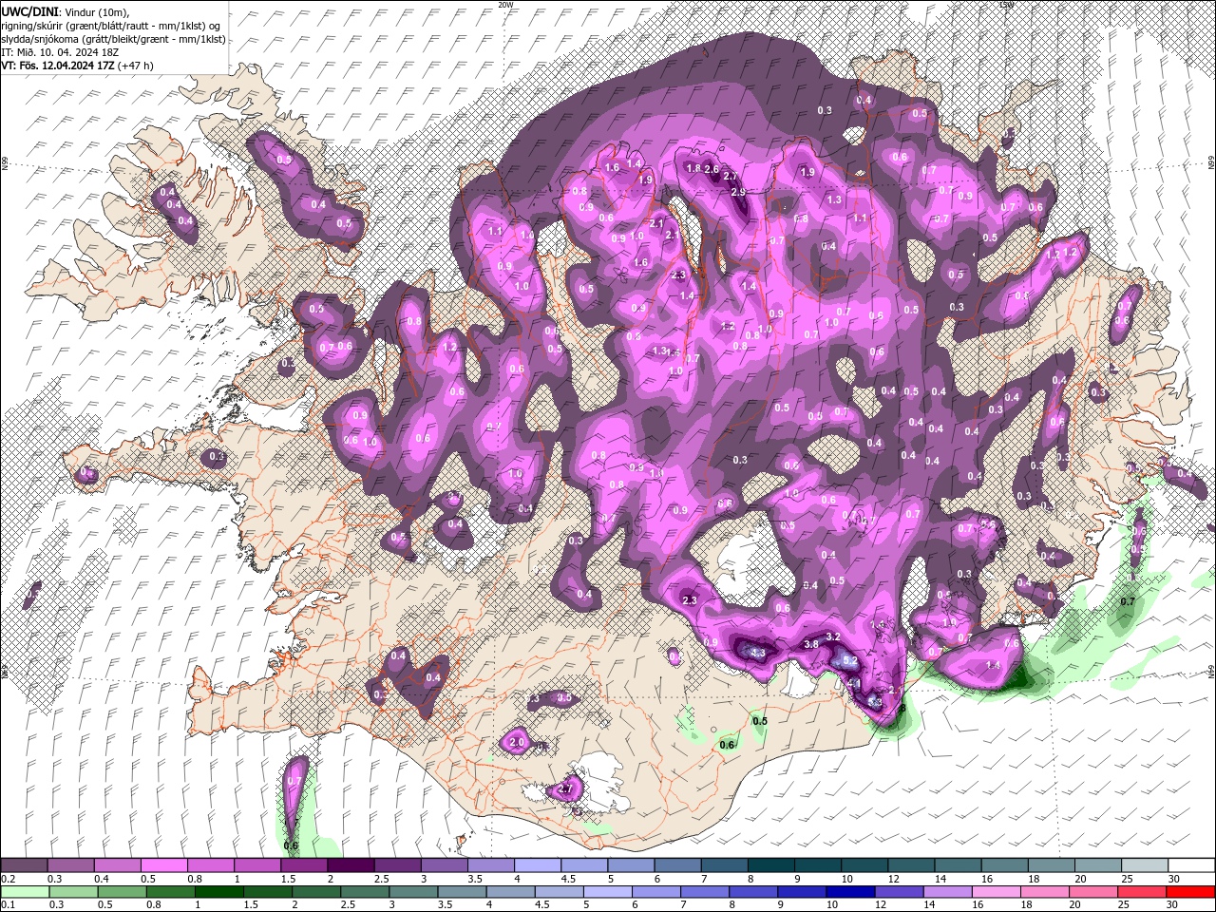This screenshot has height=912, width=1216.
Task: Pick the deep blue 10 swatch in the bottom legend row
Action: [850, 892]
